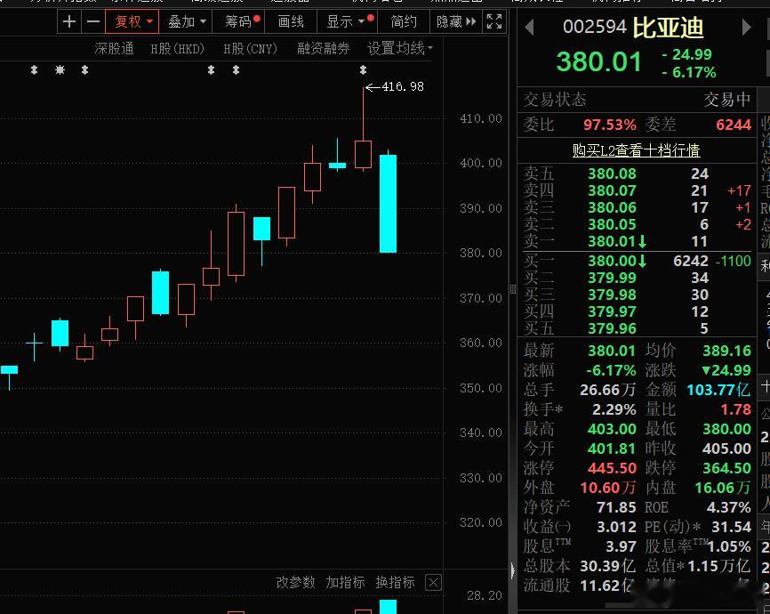Click star-shaped event marker at top
The image size is (770, 614).
(60, 69)
